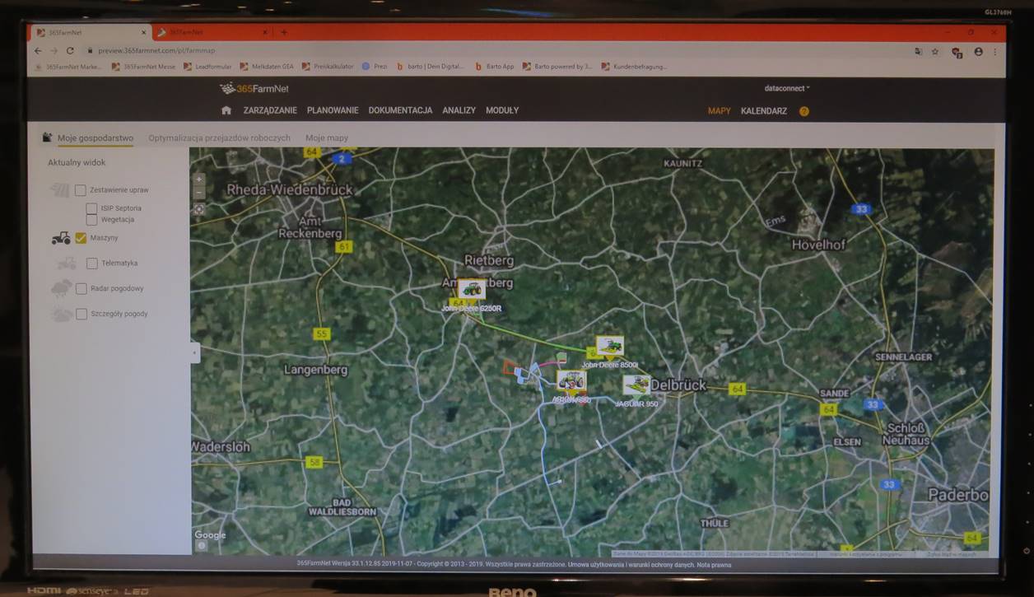Open the MODUŁY menu

[x=502, y=110]
